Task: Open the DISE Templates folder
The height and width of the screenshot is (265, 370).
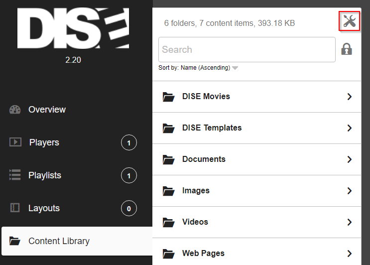Action: 257,128
